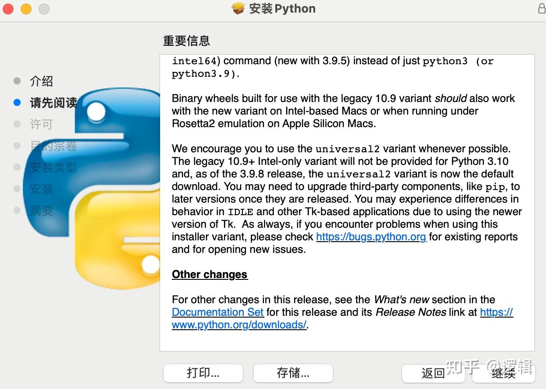Open the Documentation Set link
This screenshot has height=389, width=546.
tap(218, 312)
